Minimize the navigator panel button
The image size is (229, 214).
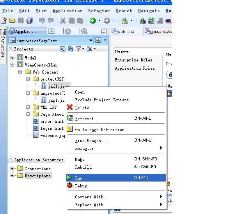[104, 31]
